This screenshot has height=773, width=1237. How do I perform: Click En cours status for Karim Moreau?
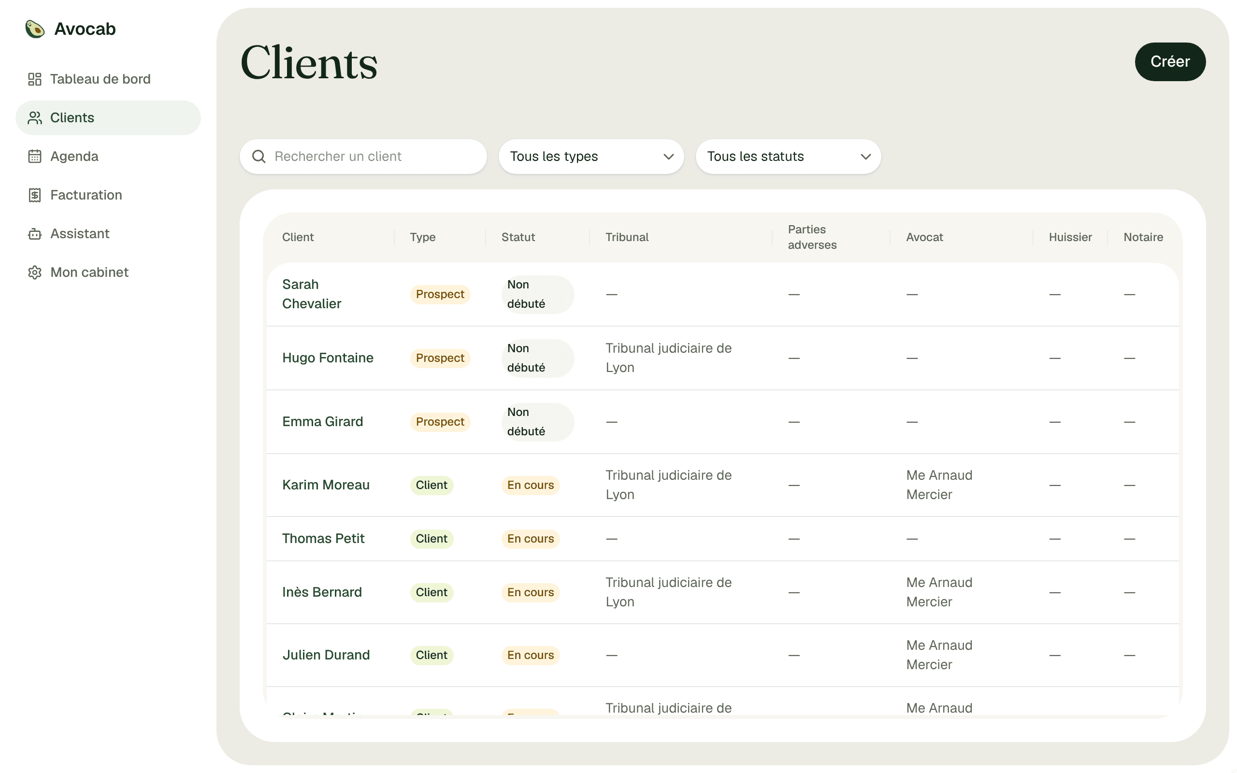point(531,485)
